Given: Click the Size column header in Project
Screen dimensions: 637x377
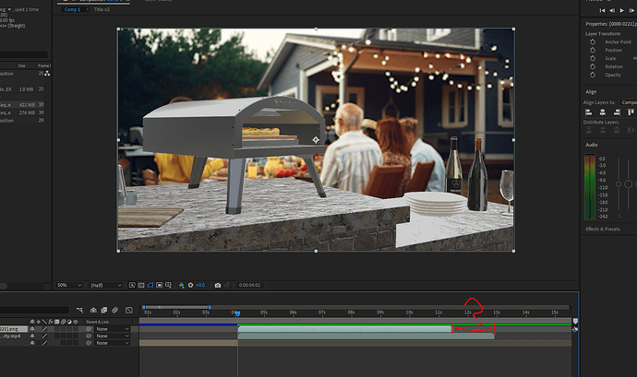Looking at the screenshot, I should (x=21, y=65).
